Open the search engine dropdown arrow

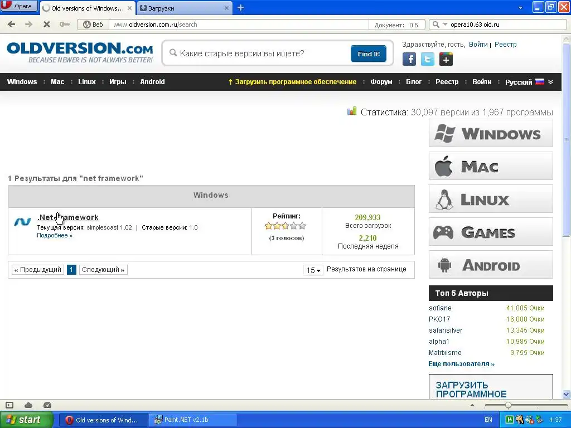click(x=445, y=25)
